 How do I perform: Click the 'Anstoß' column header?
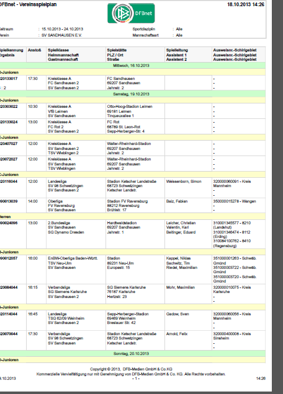[x=35, y=50]
